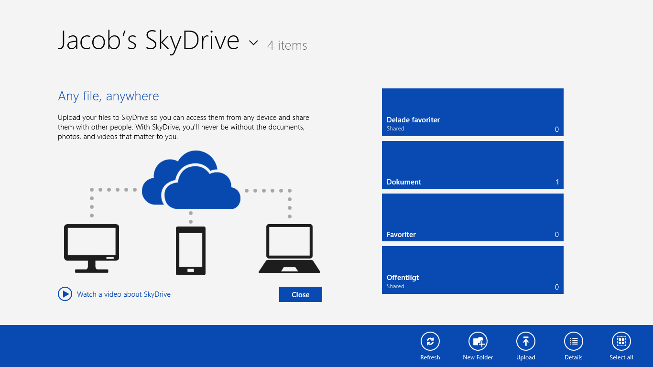
Task: Open Details view via its icon
Action: click(x=573, y=341)
